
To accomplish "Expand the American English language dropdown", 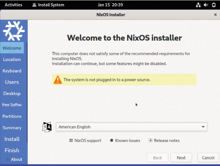I will [132, 127].
